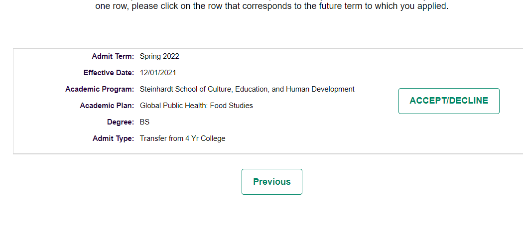Screen dimensions: 523x245
Task: Click the Degree label
Action: (x=120, y=122)
